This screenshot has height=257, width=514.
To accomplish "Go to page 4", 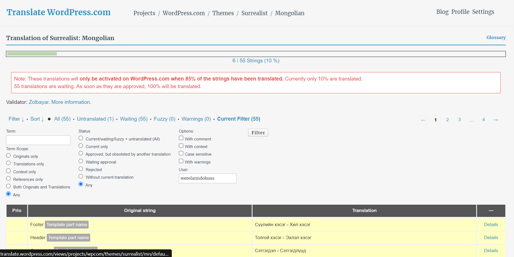I will click(x=484, y=120).
